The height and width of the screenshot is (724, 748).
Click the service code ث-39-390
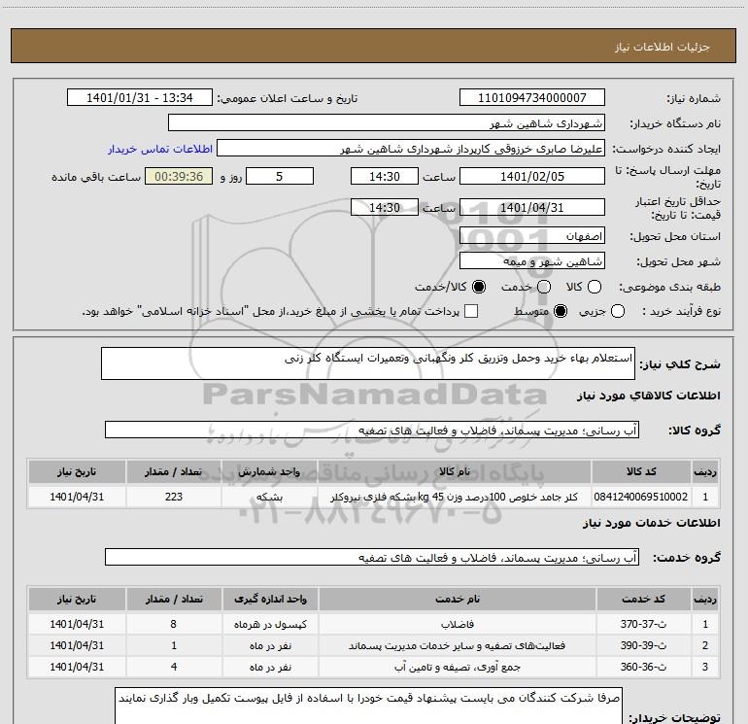click(x=643, y=645)
